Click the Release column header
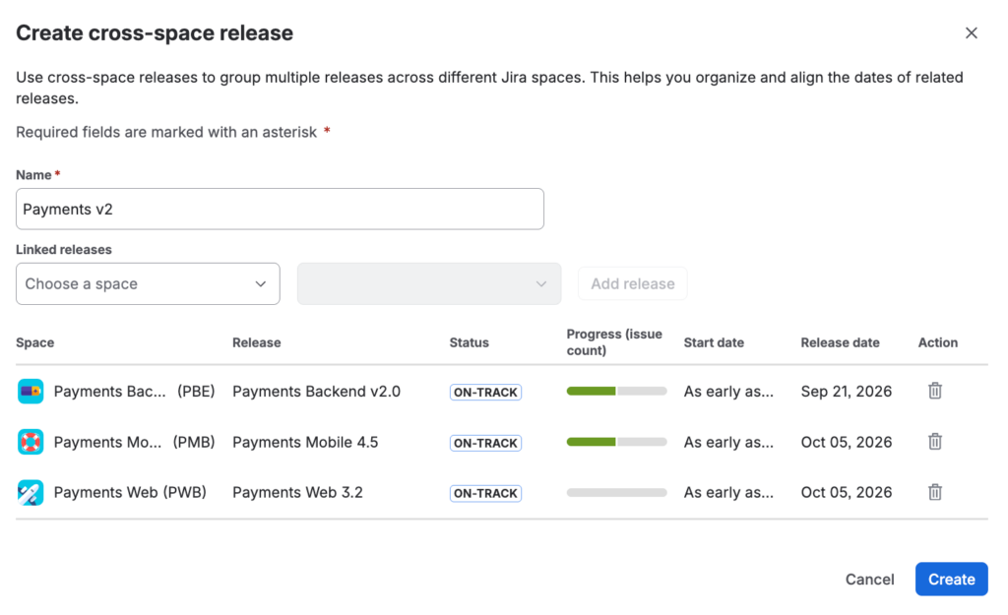 257,342
